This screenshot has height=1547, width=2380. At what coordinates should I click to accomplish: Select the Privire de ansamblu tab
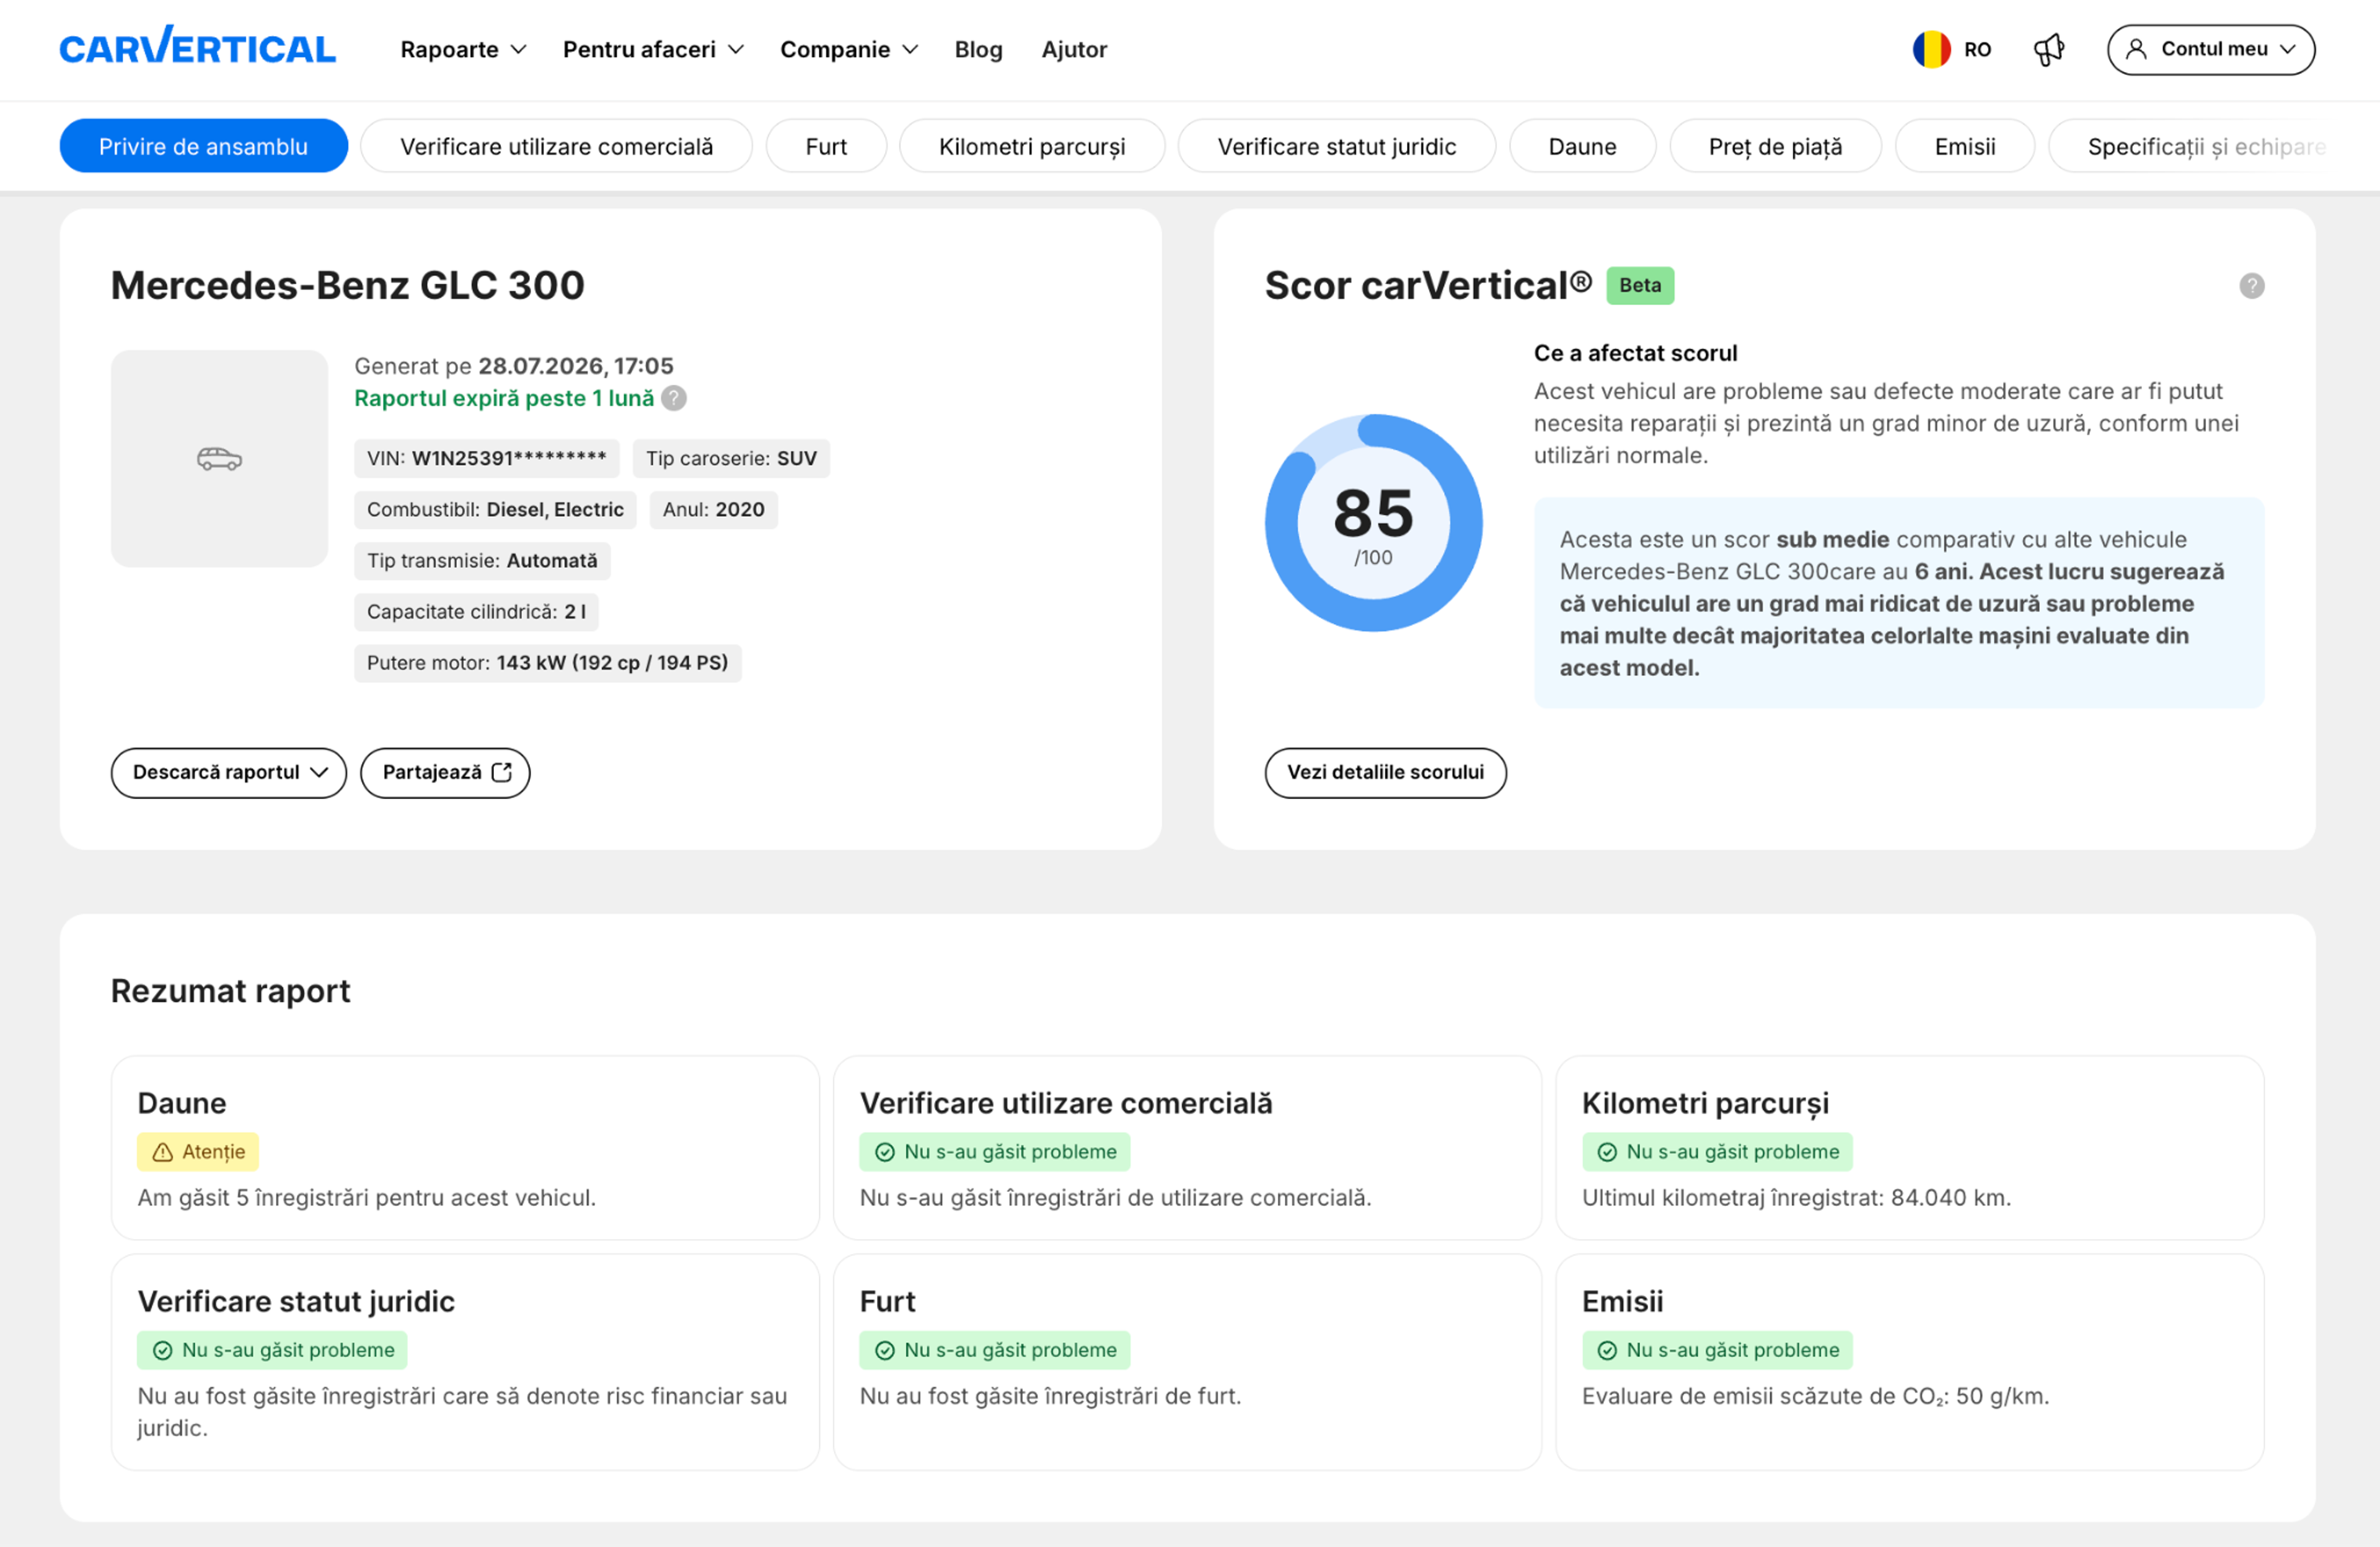(x=204, y=146)
